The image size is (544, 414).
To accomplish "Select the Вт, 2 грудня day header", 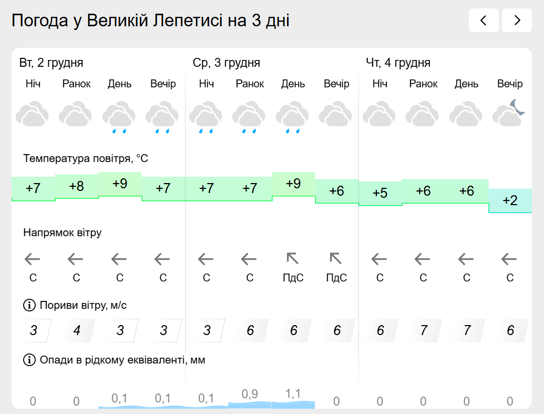I will (x=52, y=63).
